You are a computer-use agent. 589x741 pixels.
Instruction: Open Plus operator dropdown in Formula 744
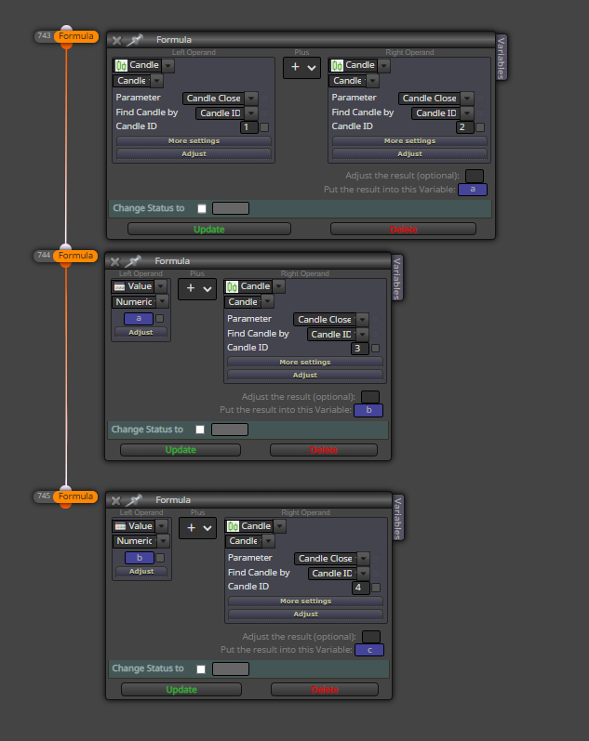point(197,289)
